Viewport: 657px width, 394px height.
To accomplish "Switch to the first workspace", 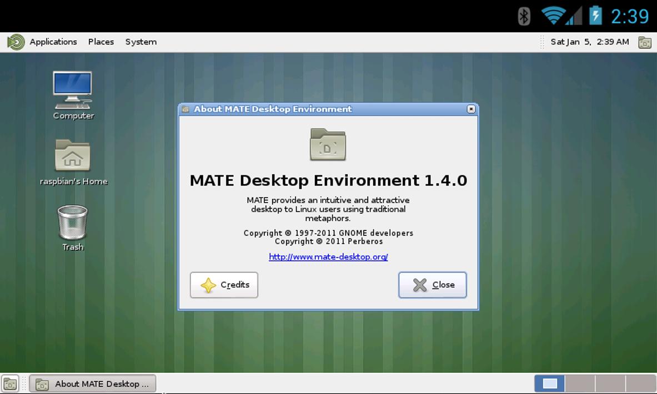I will pyautogui.click(x=550, y=383).
